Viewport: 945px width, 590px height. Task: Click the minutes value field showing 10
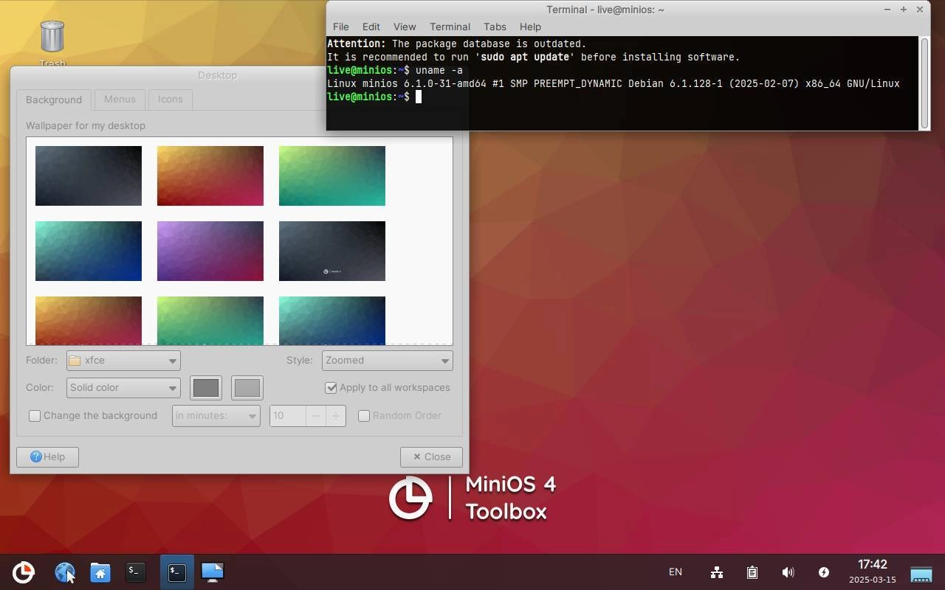tap(288, 415)
